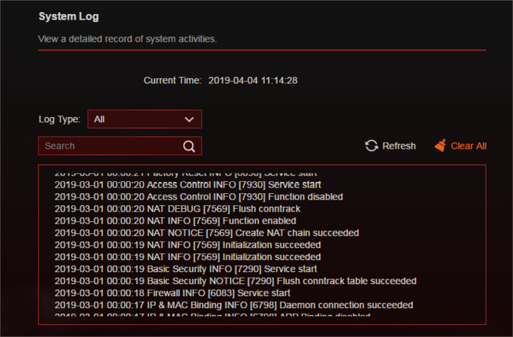The height and width of the screenshot is (337, 513).
Task: Select the Access Control Function disabled entry
Action: click(x=198, y=197)
